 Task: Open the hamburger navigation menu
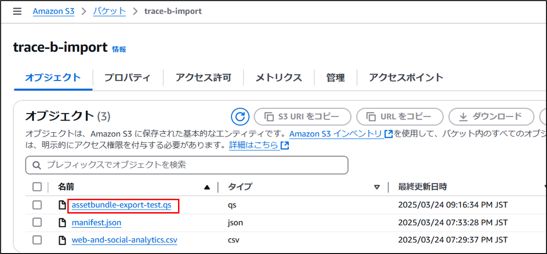[17, 12]
